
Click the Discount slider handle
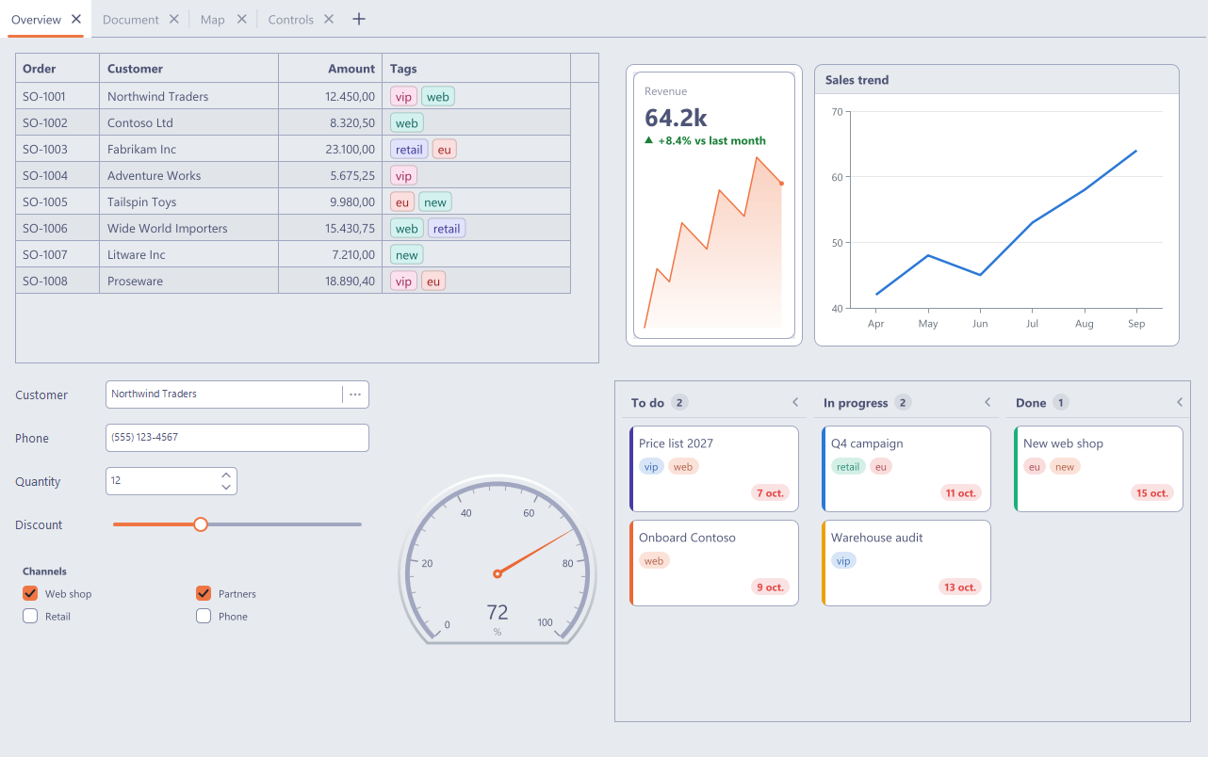[x=201, y=524]
